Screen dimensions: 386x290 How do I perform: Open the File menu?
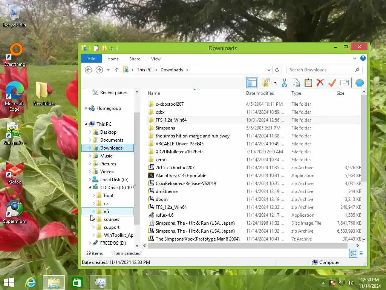(x=92, y=59)
